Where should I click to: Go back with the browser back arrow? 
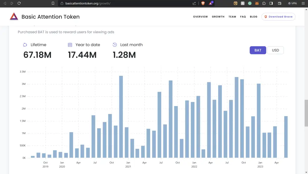coord(5,3)
